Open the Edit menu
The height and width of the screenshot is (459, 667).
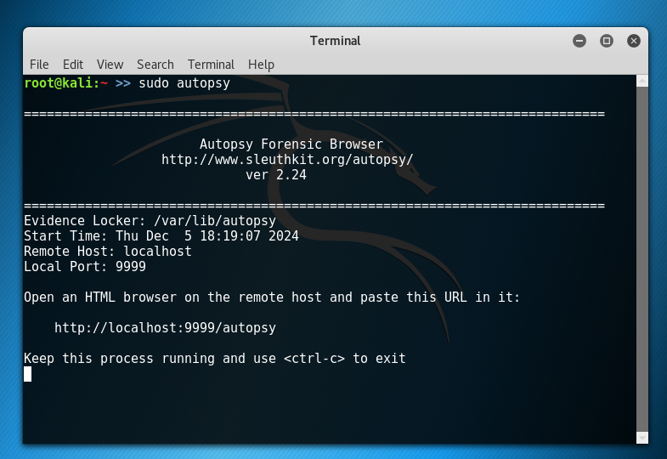73,65
